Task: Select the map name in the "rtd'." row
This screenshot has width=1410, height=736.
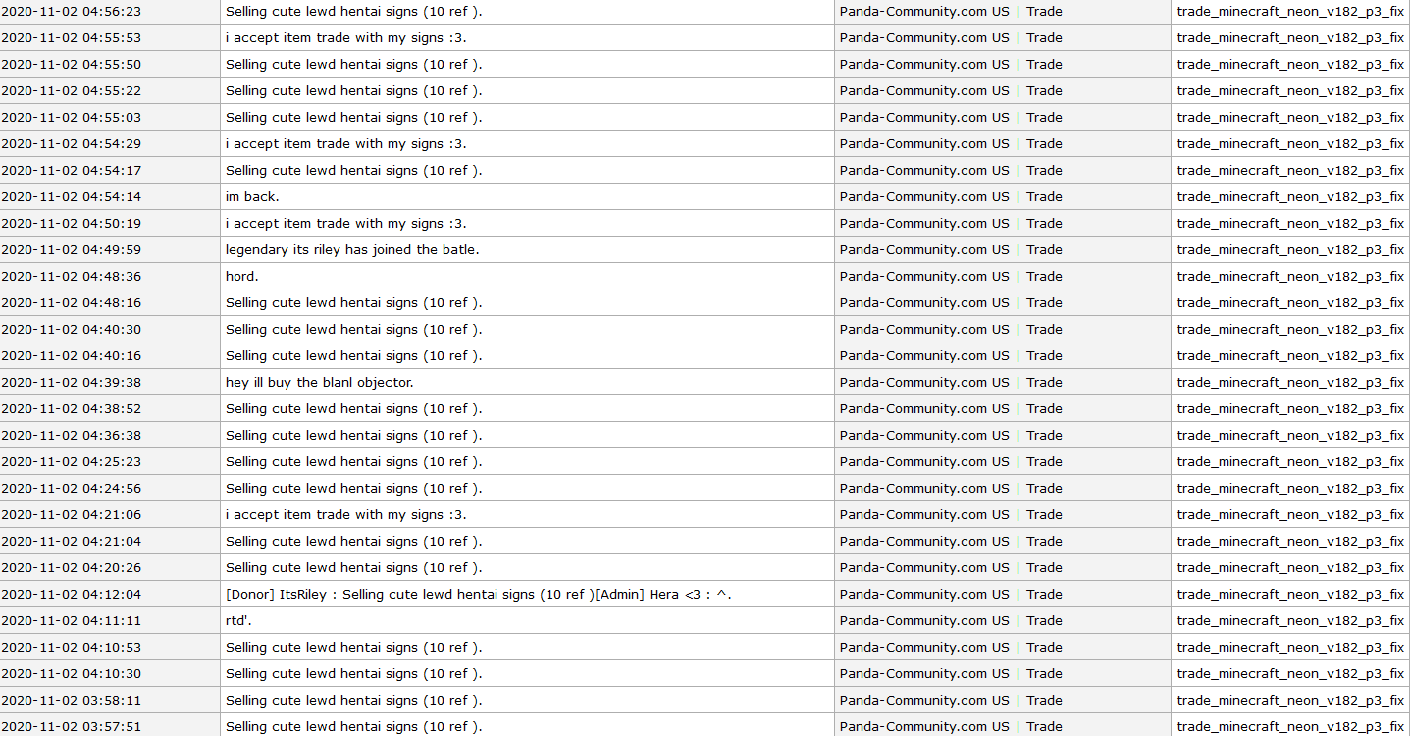Action: tap(1289, 620)
